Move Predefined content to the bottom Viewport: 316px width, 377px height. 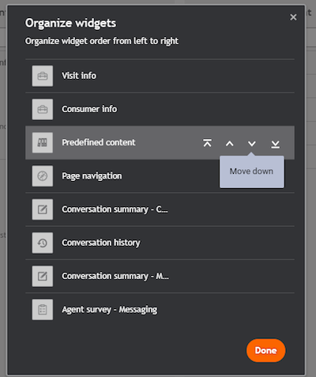(275, 144)
